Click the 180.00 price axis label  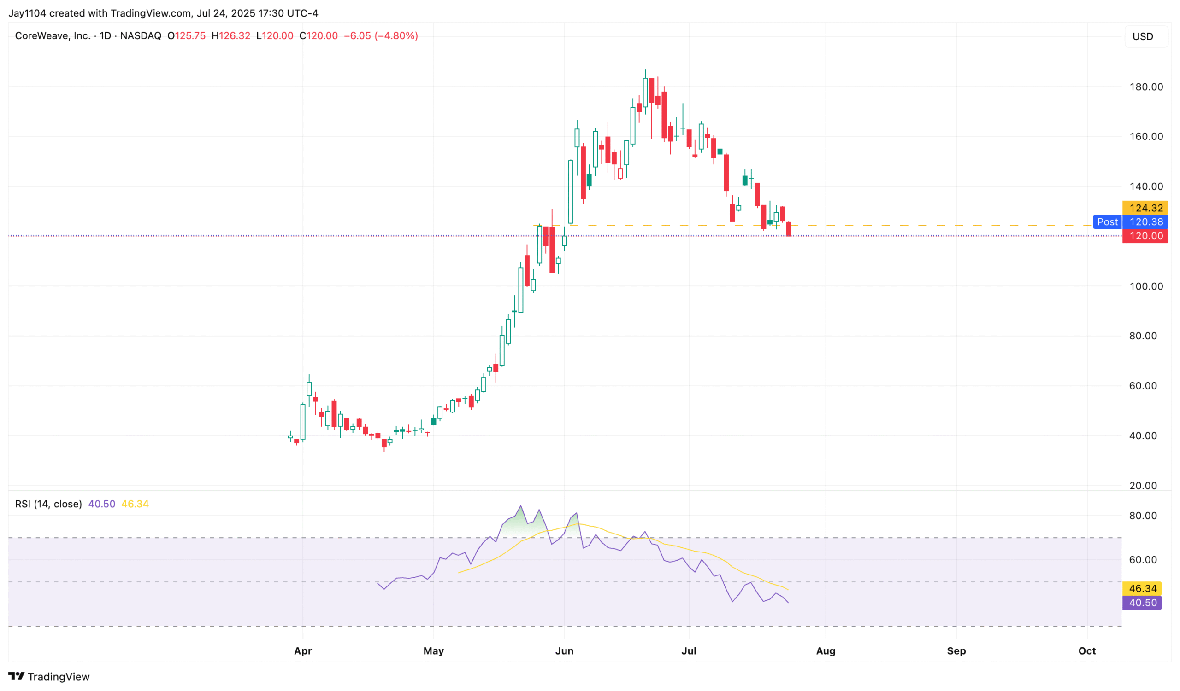[1146, 87]
